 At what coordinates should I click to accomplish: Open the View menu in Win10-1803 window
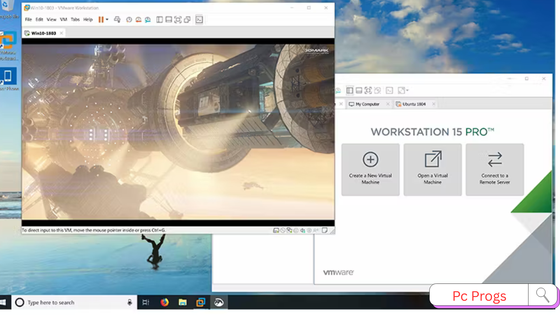click(x=51, y=20)
